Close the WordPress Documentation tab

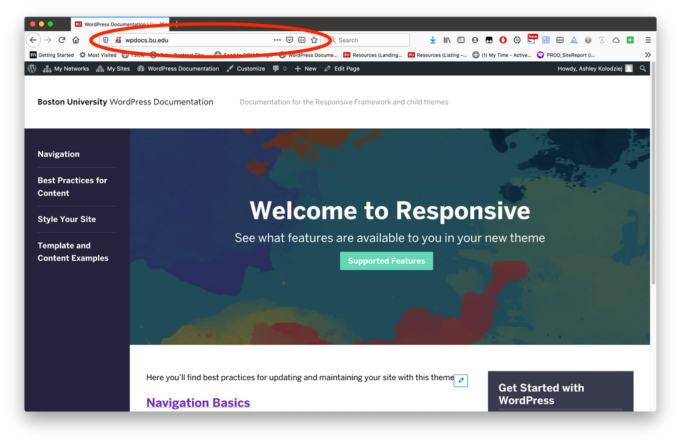[162, 24]
